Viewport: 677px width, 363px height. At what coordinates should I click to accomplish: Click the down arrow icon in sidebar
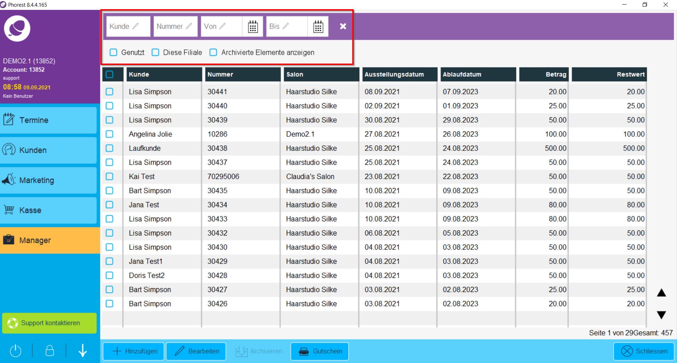click(83, 351)
